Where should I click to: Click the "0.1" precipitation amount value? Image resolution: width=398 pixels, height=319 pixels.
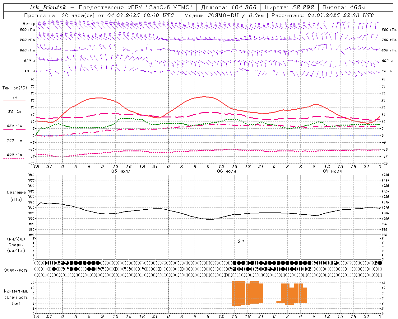[241, 241]
